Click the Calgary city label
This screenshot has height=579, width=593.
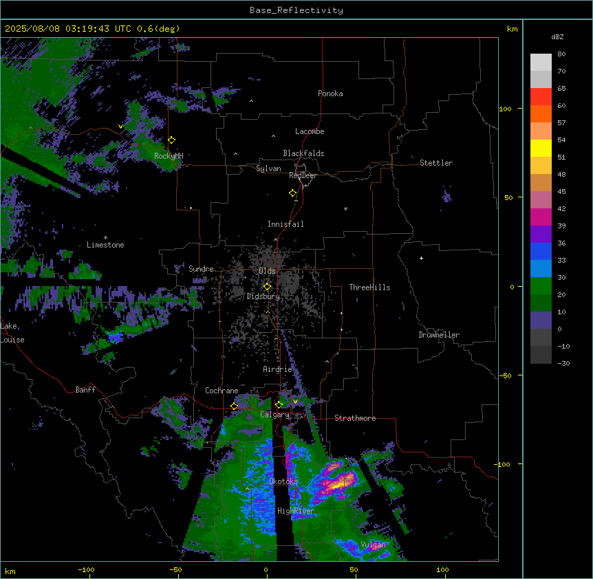tap(274, 415)
